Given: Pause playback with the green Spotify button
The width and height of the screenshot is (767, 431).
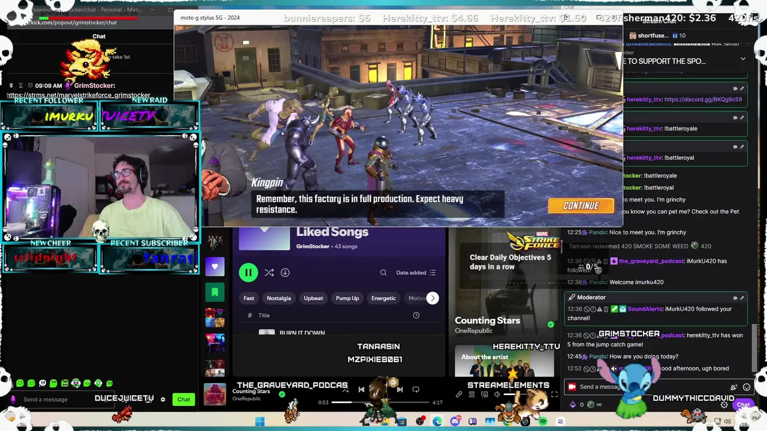Looking at the screenshot, I should [248, 272].
